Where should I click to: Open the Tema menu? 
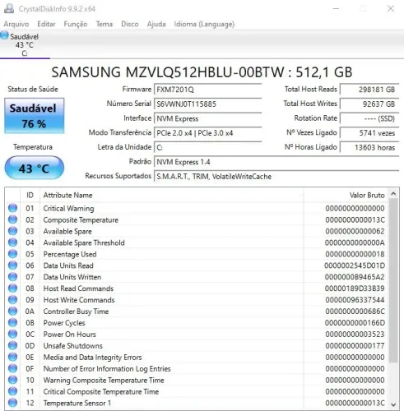104,24
